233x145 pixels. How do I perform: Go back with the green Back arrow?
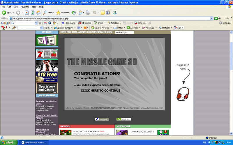[6, 12]
